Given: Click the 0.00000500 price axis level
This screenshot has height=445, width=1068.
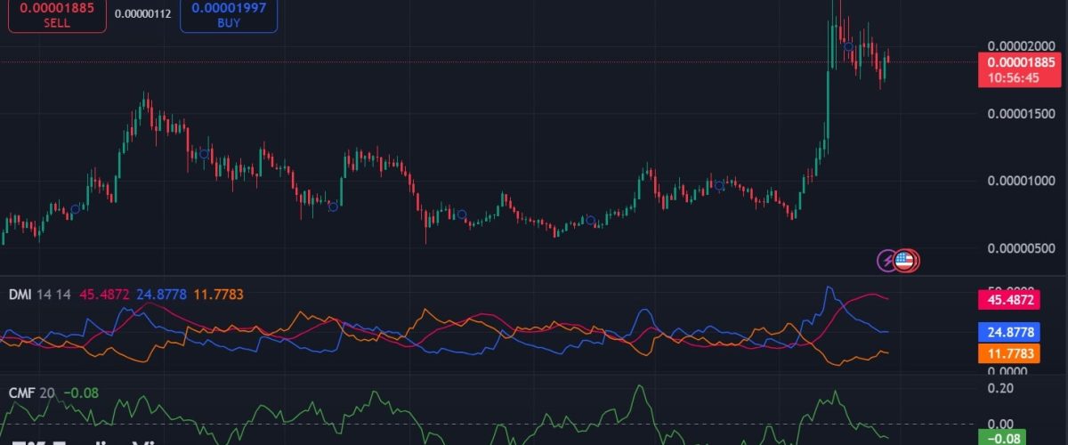Looking at the screenshot, I should pyautogui.click(x=1022, y=247).
